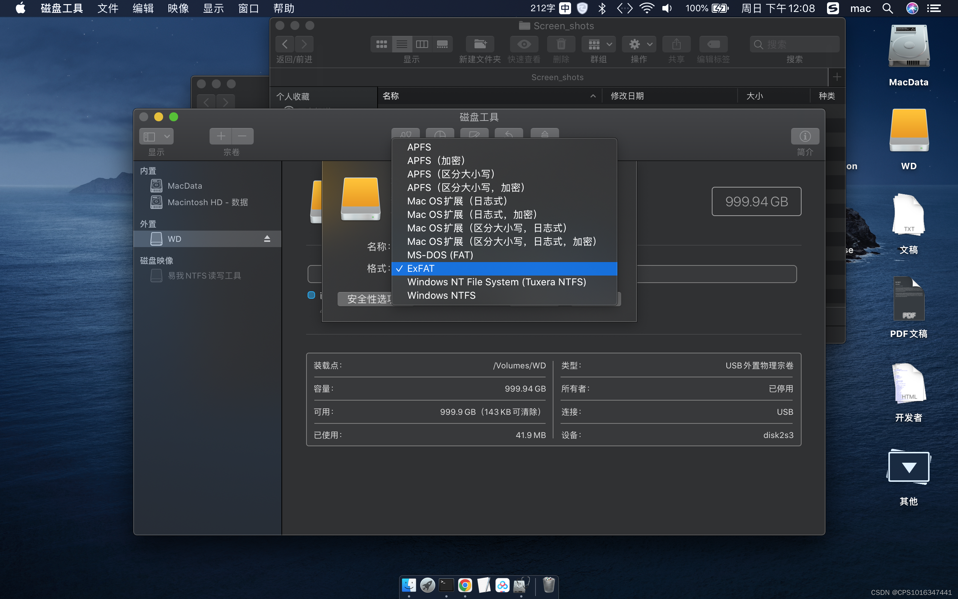
Task: Open the 编辑 menu in the menu bar
Action: click(x=143, y=8)
